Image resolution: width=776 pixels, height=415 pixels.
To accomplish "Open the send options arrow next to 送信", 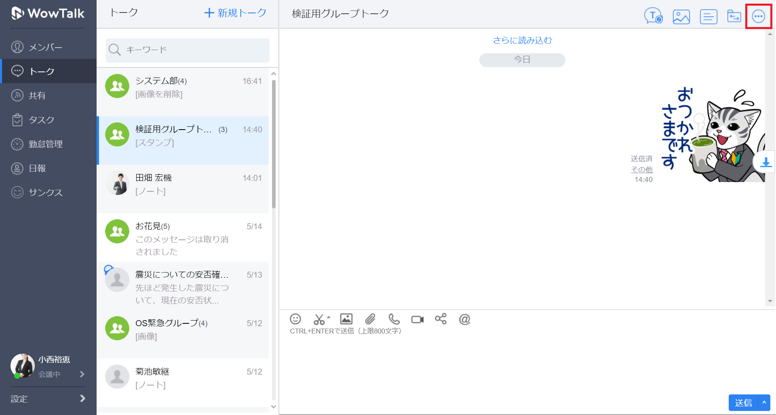I will click(764, 402).
